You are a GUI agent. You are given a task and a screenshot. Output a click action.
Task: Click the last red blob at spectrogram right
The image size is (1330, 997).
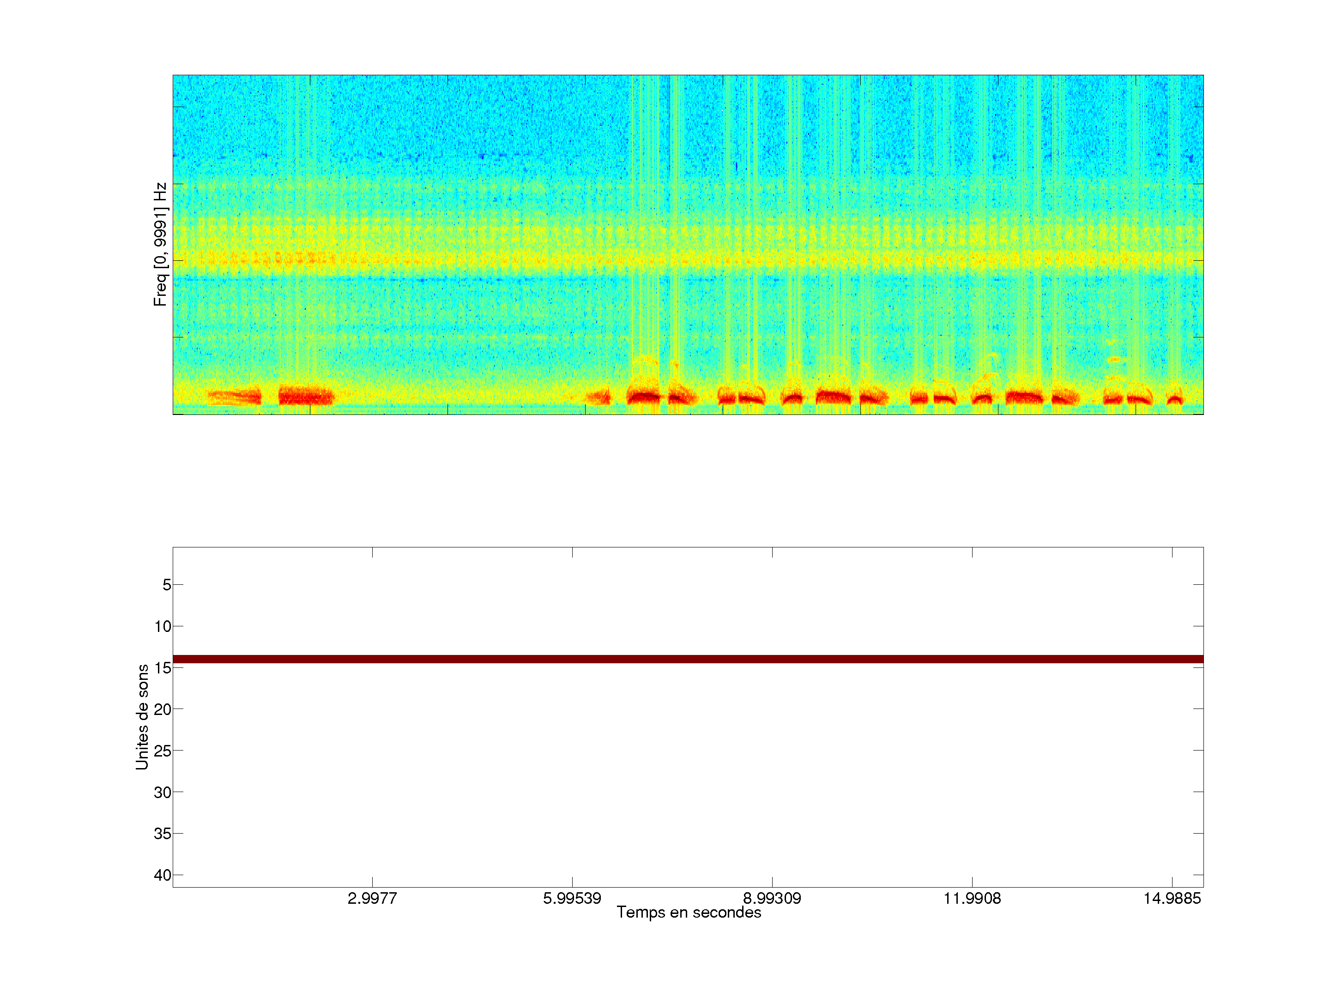pyautogui.click(x=1174, y=399)
